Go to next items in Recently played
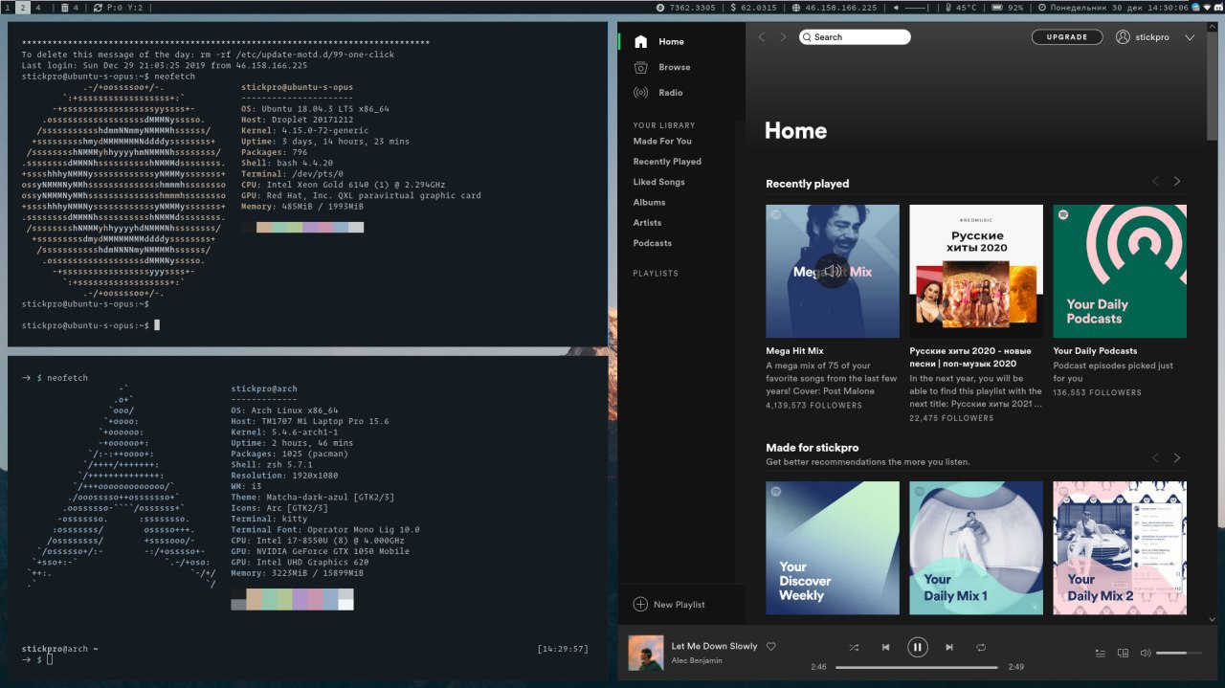Viewport: 1225px width, 688px height. point(1177,182)
